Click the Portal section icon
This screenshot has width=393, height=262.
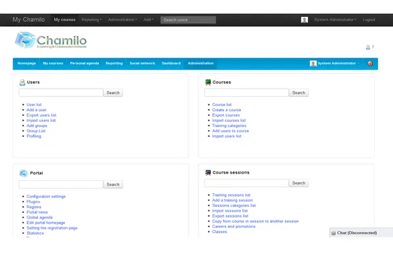tap(23, 173)
